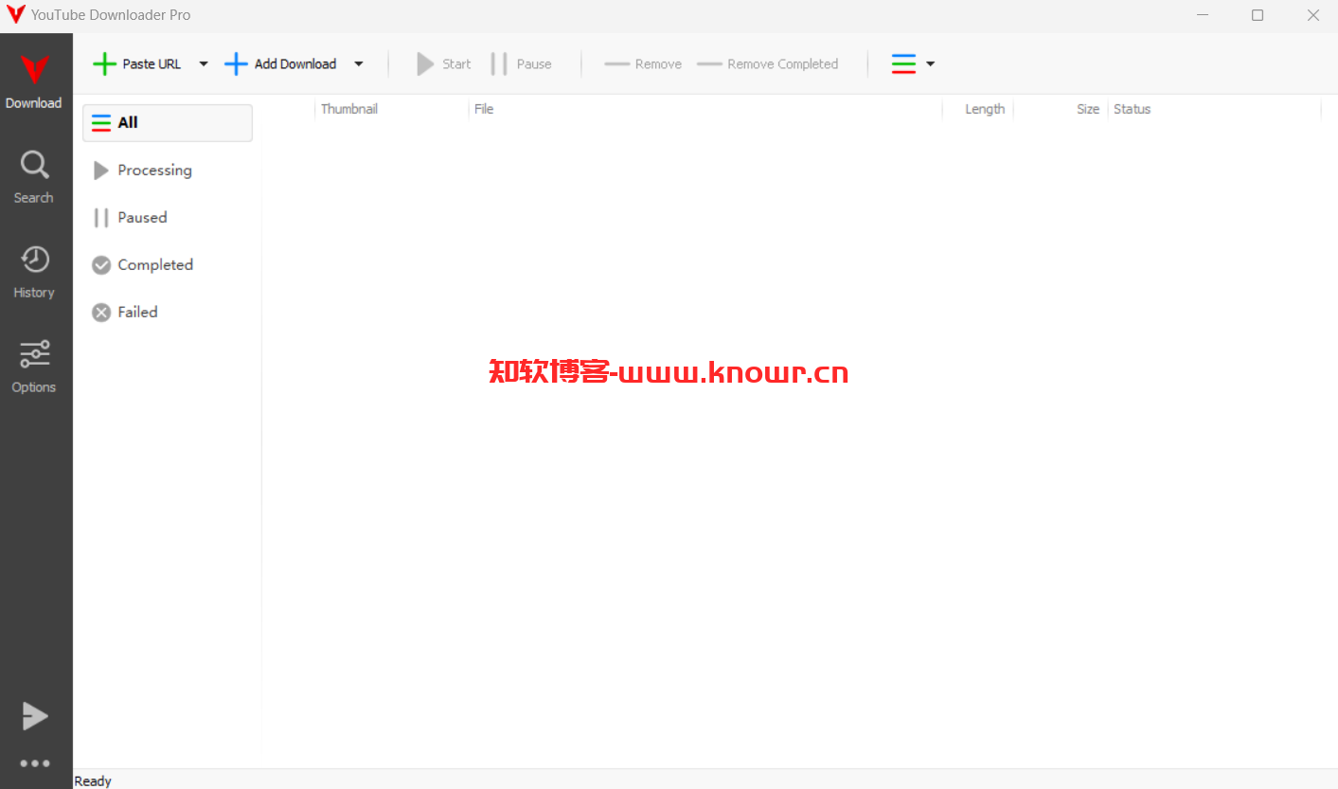Click the paper-plane icon in sidebar bottom
The height and width of the screenshot is (789, 1338).
[x=35, y=716]
